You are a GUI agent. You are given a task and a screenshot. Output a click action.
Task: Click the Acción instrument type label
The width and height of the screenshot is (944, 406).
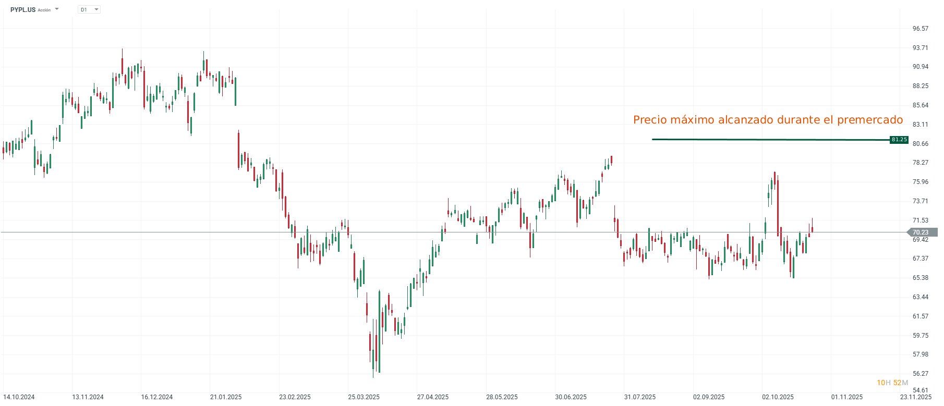pyautogui.click(x=44, y=10)
